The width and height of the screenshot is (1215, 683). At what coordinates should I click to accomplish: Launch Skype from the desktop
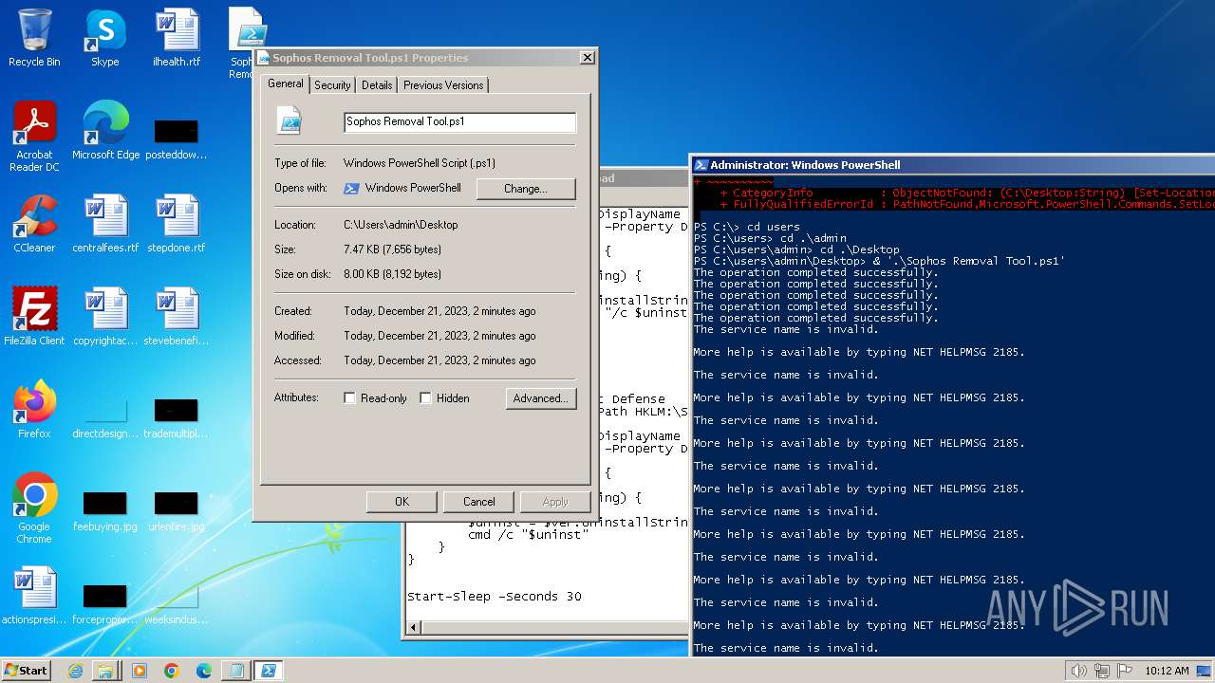104,38
